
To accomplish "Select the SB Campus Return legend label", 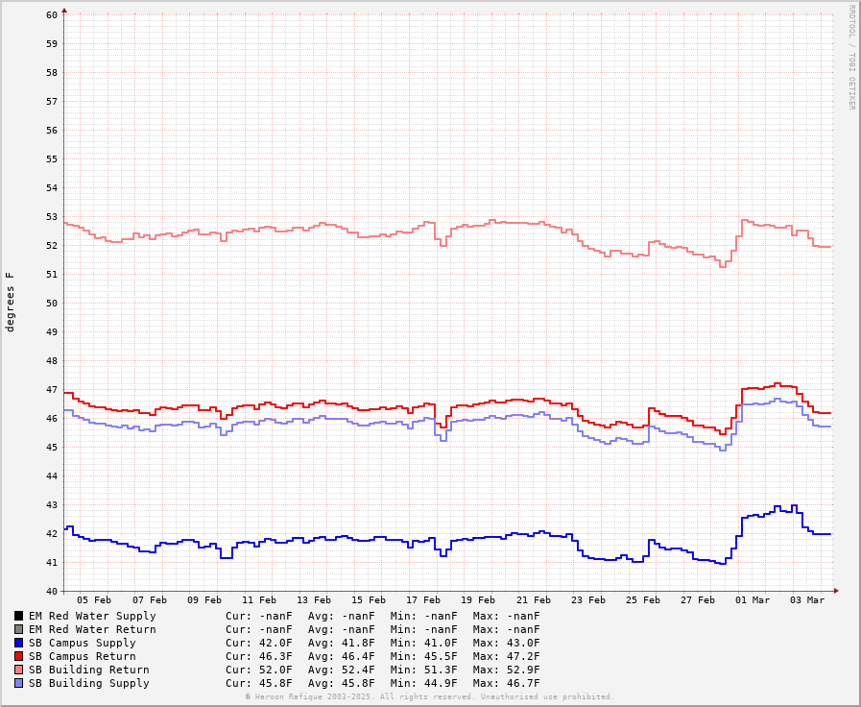I will tap(82, 656).
